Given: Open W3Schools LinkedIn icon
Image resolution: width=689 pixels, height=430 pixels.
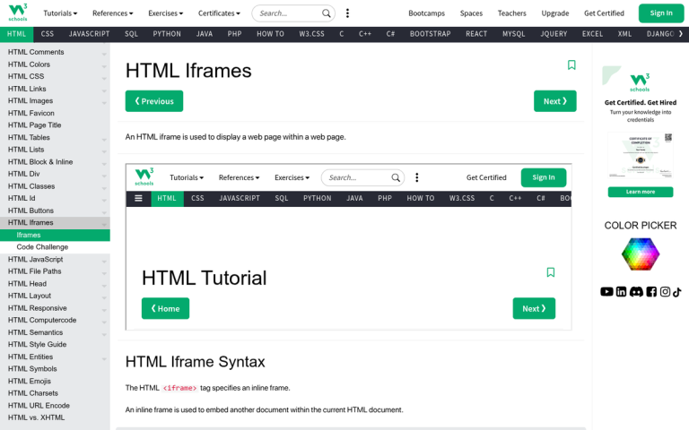Looking at the screenshot, I should (622, 292).
